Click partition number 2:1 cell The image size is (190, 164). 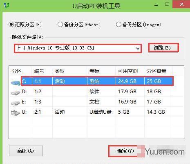tap(38, 112)
